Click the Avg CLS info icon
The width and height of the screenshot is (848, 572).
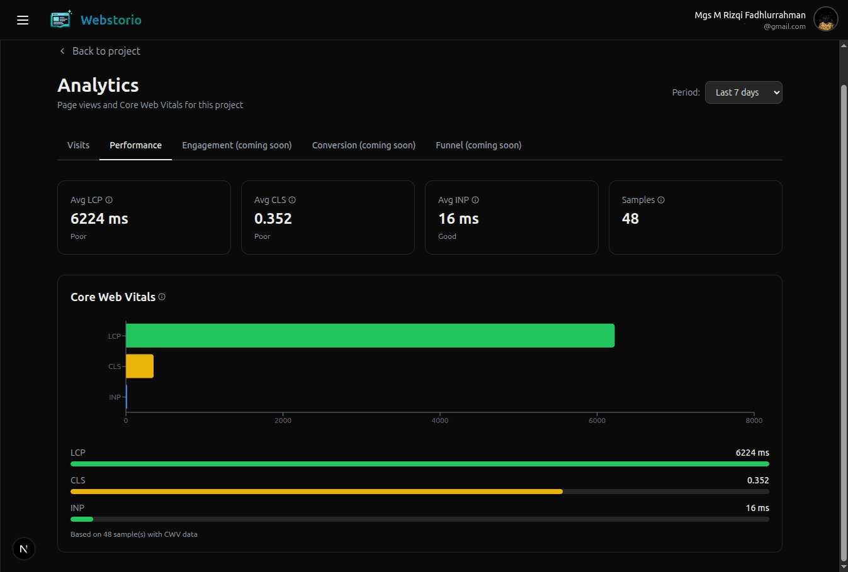[292, 200]
